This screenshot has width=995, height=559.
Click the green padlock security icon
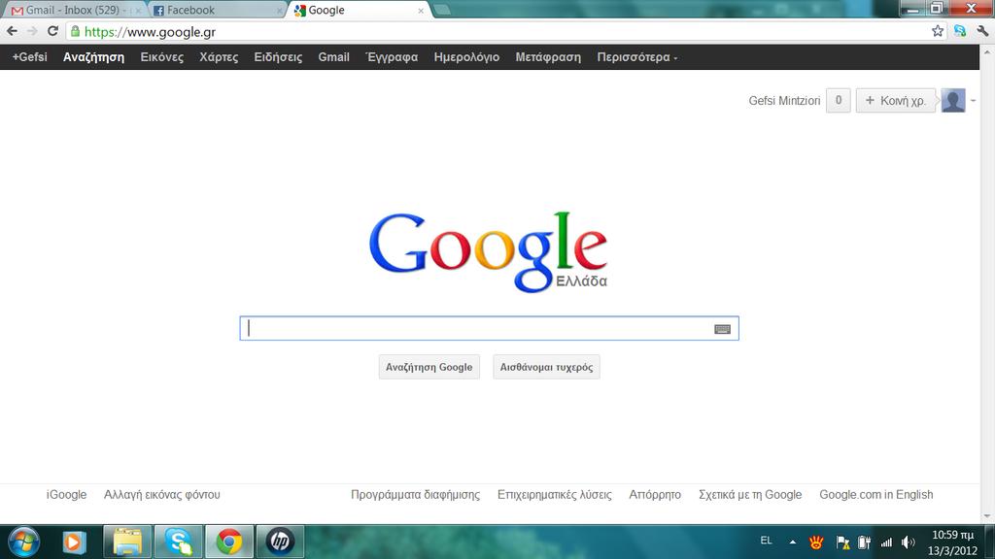pos(75,31)
